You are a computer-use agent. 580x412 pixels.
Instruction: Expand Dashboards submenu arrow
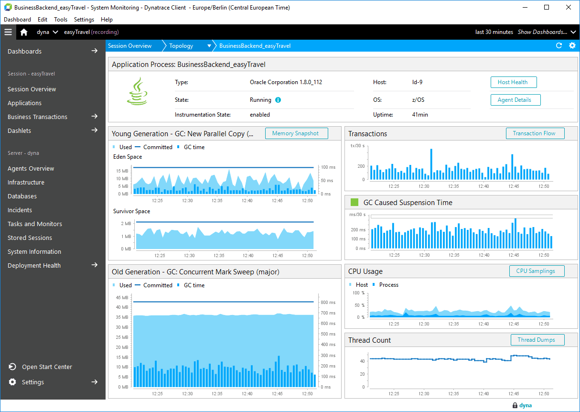tap(95, 51)
